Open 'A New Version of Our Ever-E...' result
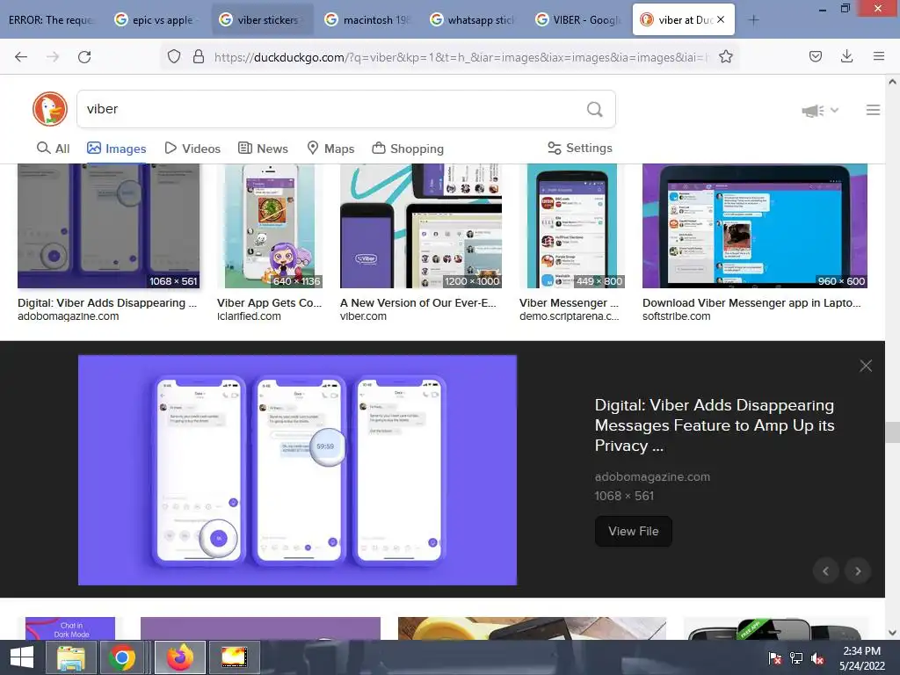This screenshot has width=900, height=675. coord(417,302)
